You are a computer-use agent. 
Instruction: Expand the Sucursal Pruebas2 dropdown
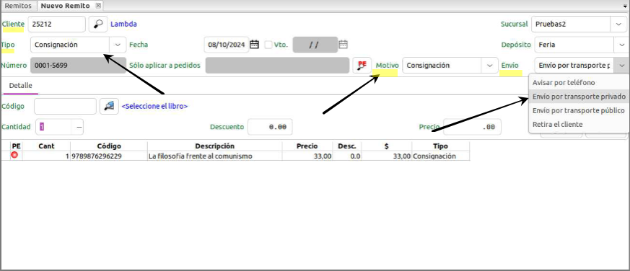click(x=618, y=24)
